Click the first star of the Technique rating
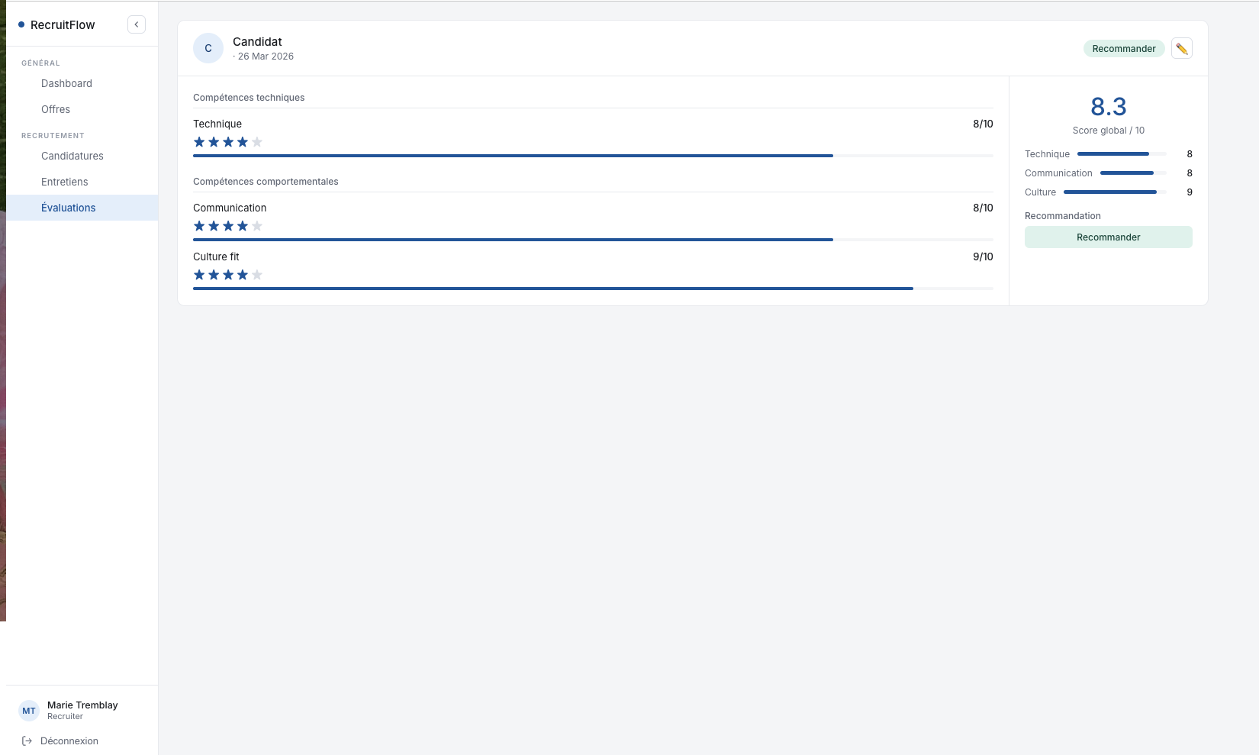This screenshot has height=755, width=1259. coord(199,141)
